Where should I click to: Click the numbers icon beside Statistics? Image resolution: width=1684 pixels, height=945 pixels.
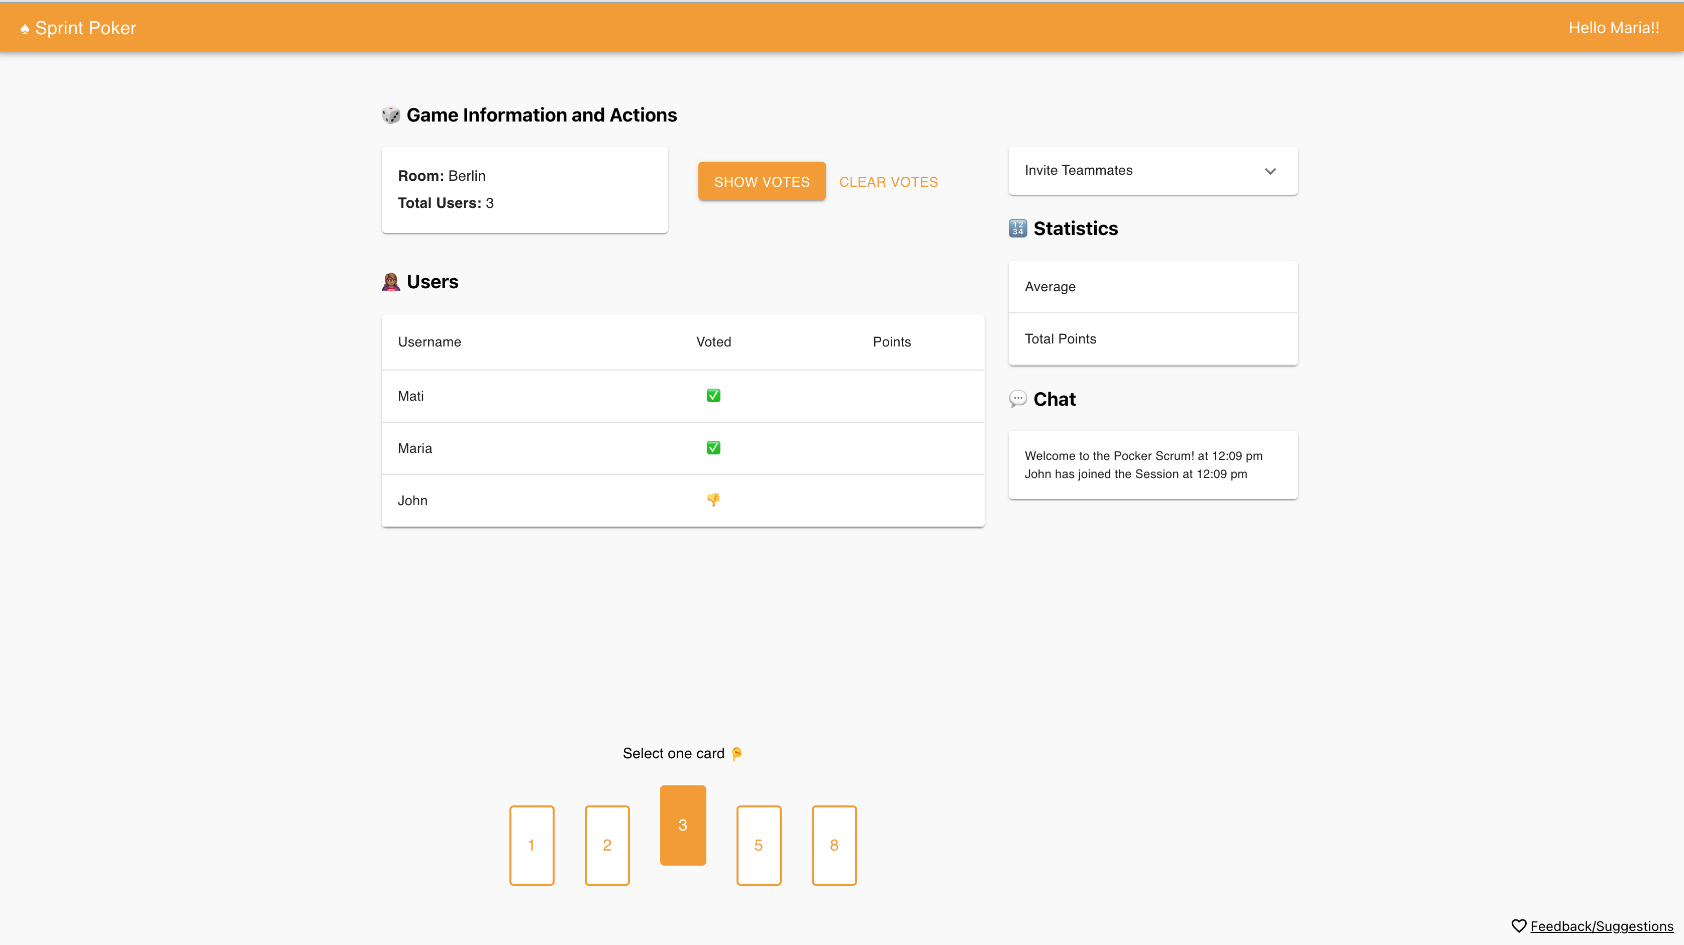pyautogui.click(x=1017, y=228)
